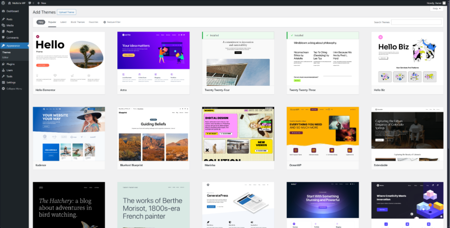Screen dimensions: 450x228
Task: Select the Manisha theme thumbnail
Action: click(x=238, y=134)
